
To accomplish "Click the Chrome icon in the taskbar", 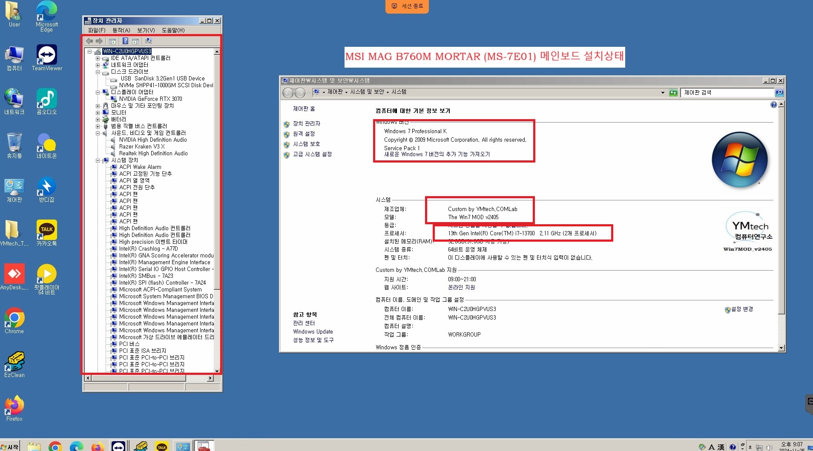I will click(x=55, y=446).
